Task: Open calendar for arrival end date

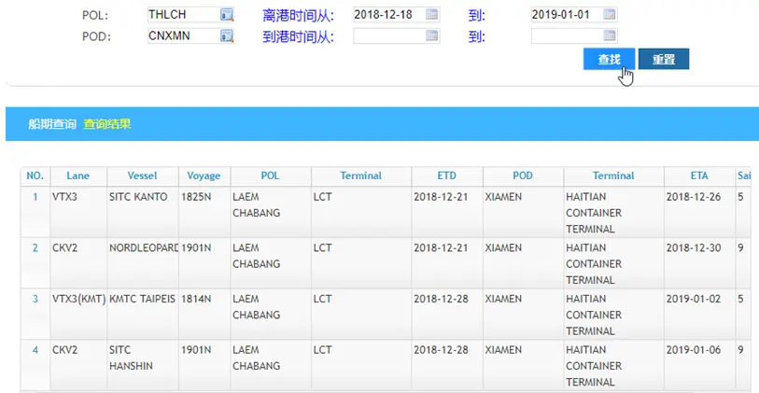Action: (610, 35)
